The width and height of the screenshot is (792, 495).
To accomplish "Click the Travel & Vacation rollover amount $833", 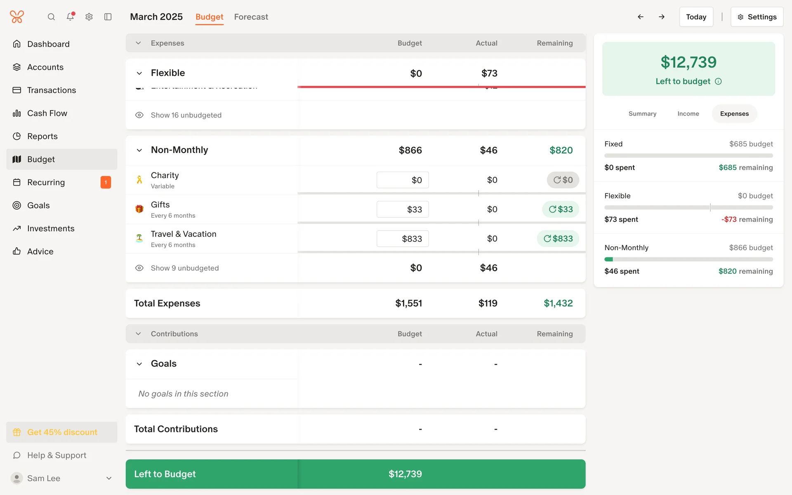I will coord(558,239).
